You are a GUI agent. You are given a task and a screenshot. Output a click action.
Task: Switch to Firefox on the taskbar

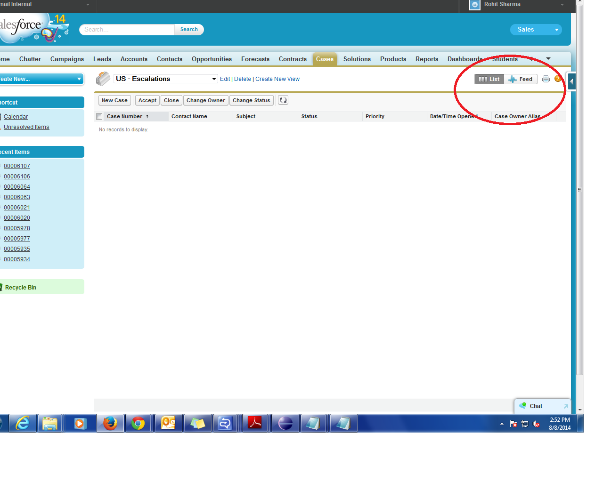[110, 424]
